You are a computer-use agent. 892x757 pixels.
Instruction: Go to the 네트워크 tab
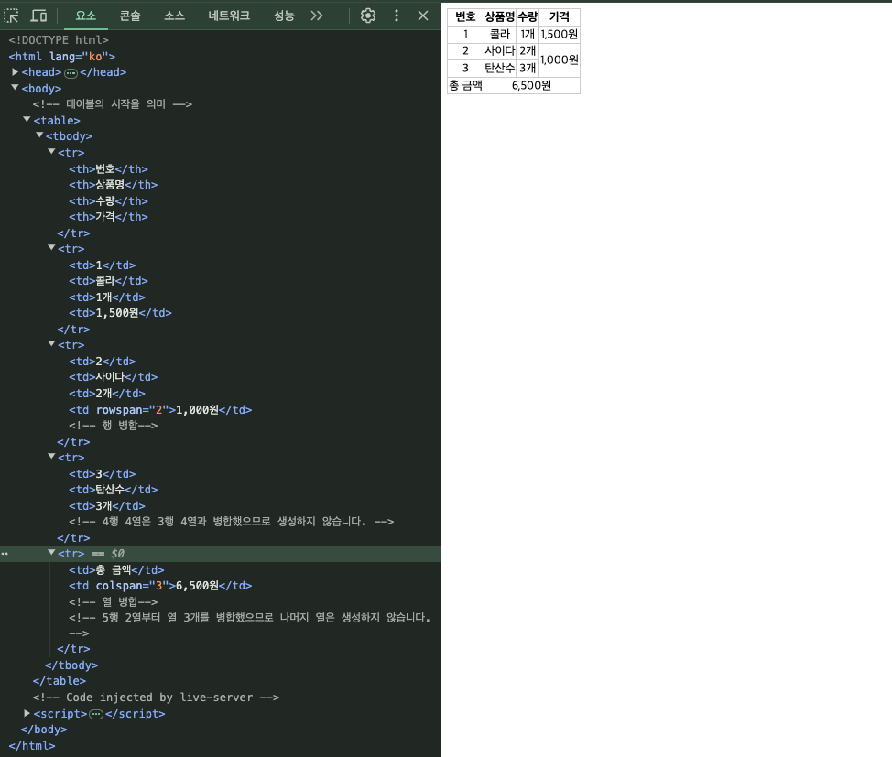(229, 16)
